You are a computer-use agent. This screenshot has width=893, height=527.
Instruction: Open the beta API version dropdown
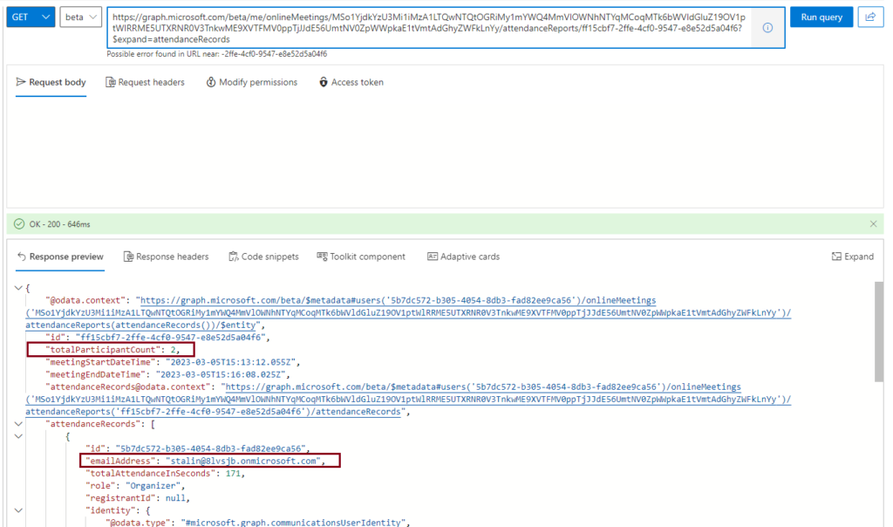82,17
